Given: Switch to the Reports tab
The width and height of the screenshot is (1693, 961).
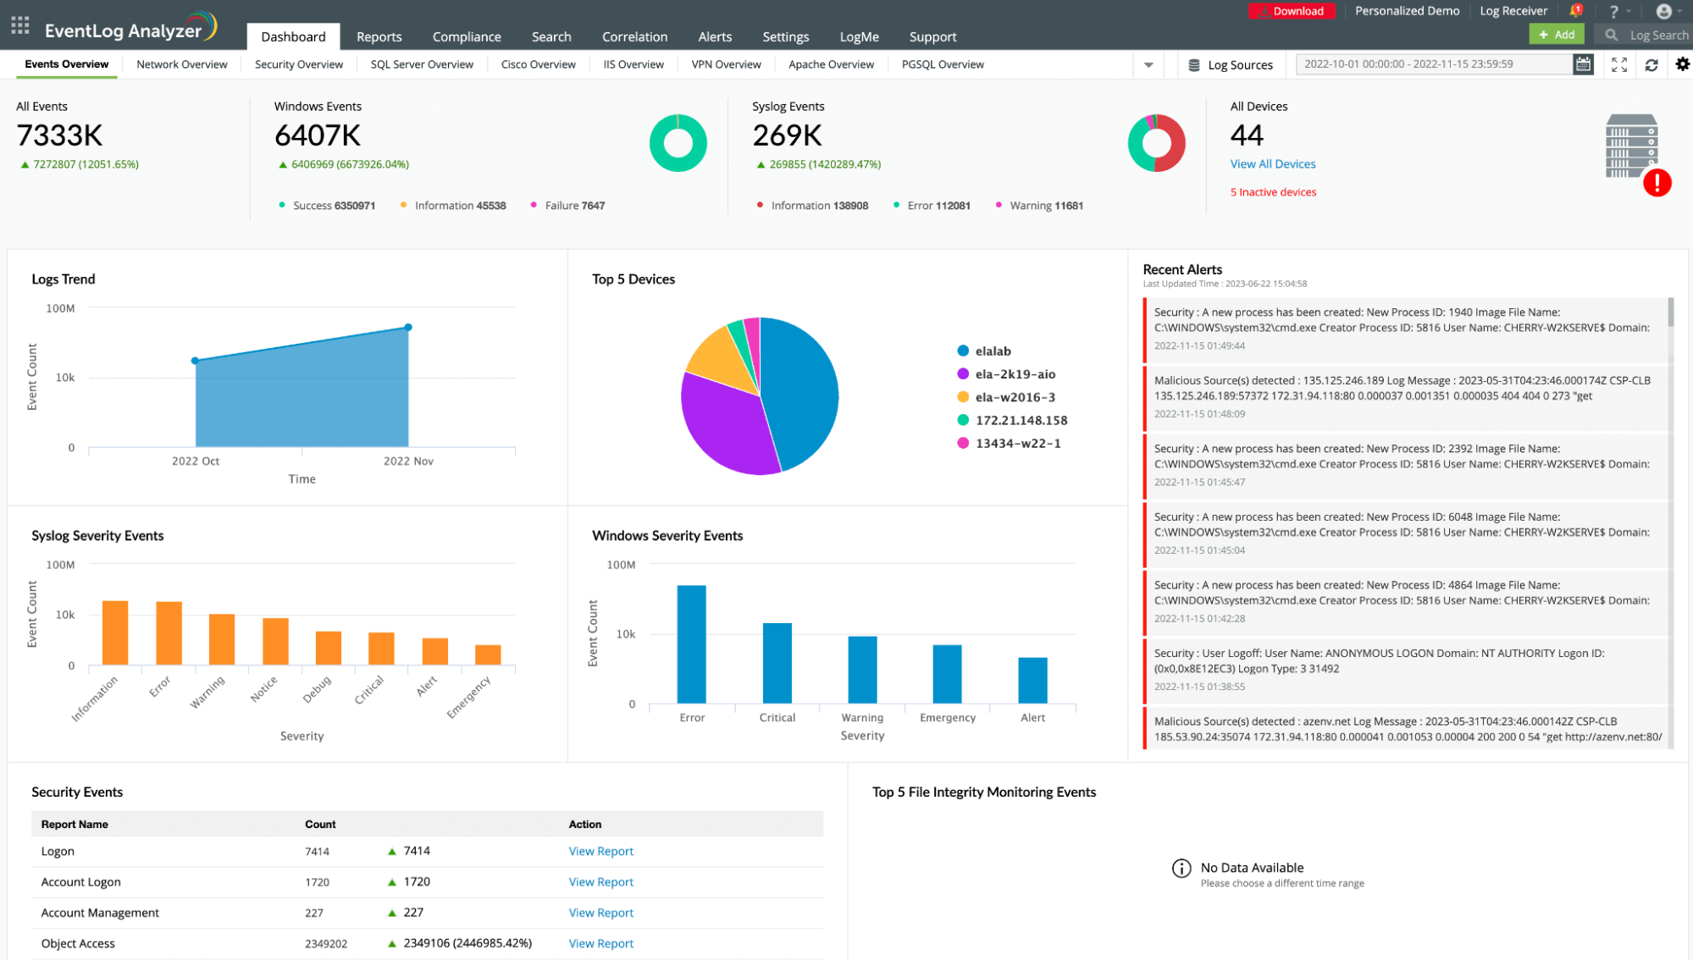Looking at the screenshot, I should [x=379, y=36].
